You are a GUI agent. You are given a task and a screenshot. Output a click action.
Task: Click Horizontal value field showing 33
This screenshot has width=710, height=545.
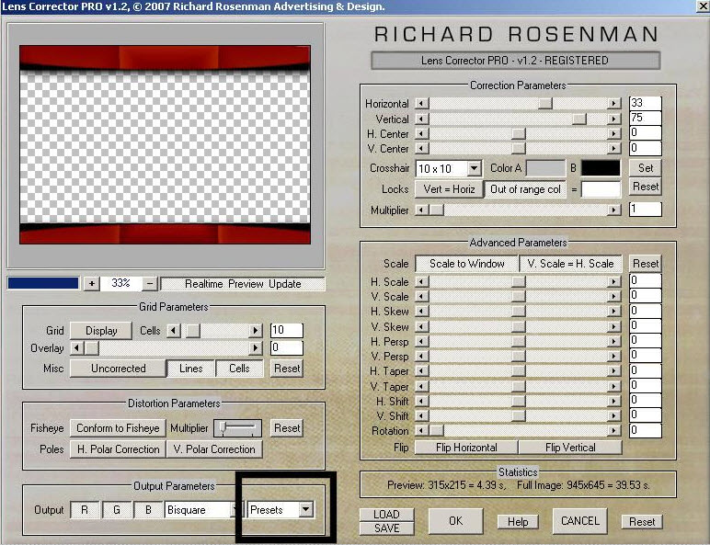pos(646,103)
